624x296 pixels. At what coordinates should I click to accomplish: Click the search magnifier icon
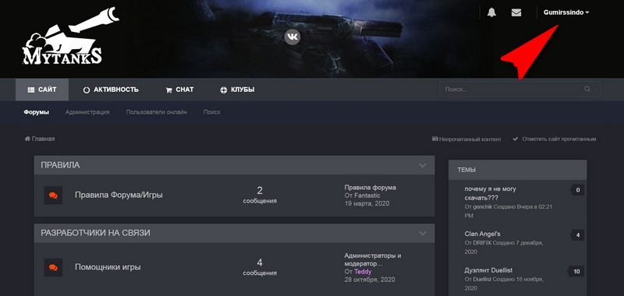coord(587,89)
